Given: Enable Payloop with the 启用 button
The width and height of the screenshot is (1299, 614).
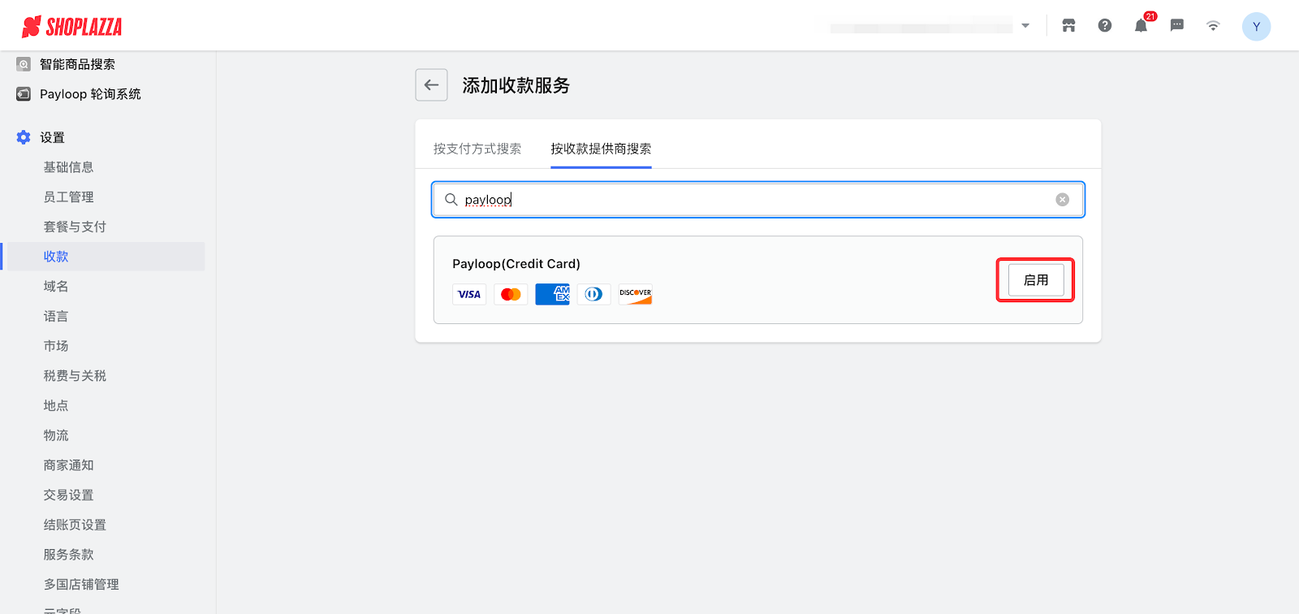Looking at the screenshot, I should click(x=1035, y=280).
